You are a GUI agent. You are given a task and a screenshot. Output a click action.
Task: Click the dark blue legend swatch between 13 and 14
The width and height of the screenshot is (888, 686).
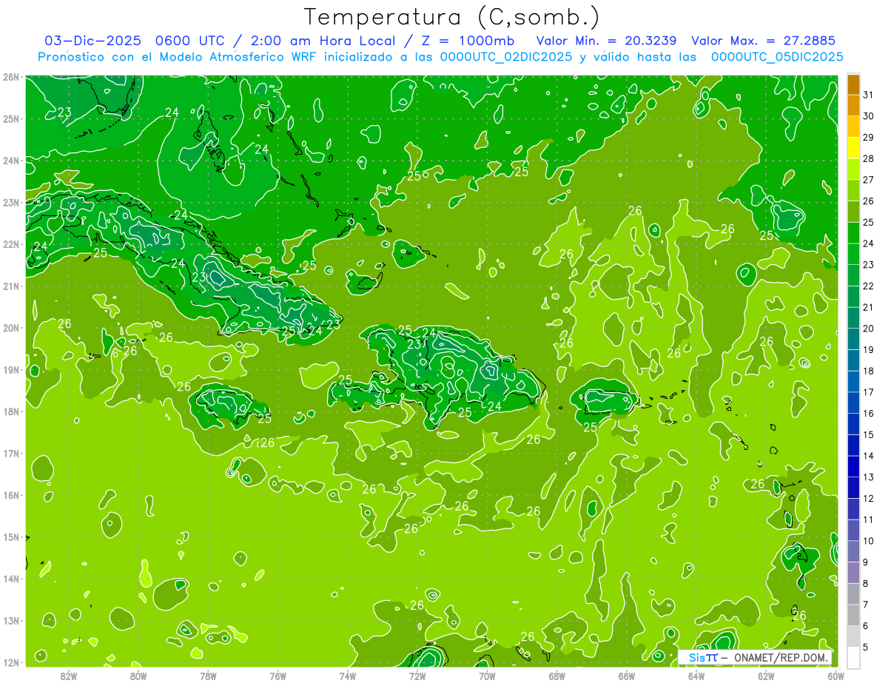coord(853,466)
